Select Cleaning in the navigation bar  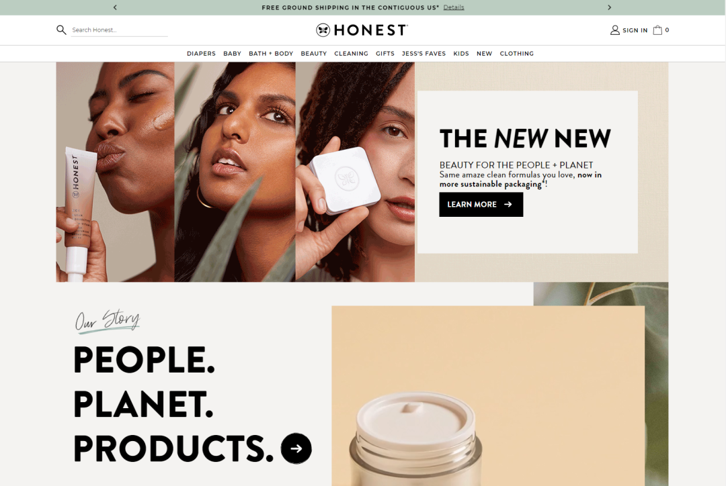pos(351,54)
